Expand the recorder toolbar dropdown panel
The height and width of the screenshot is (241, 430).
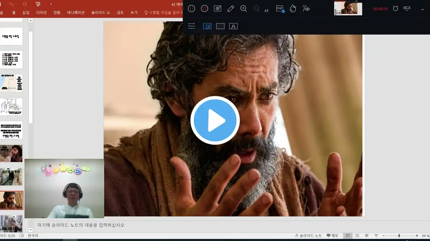[x=407, y=8]
